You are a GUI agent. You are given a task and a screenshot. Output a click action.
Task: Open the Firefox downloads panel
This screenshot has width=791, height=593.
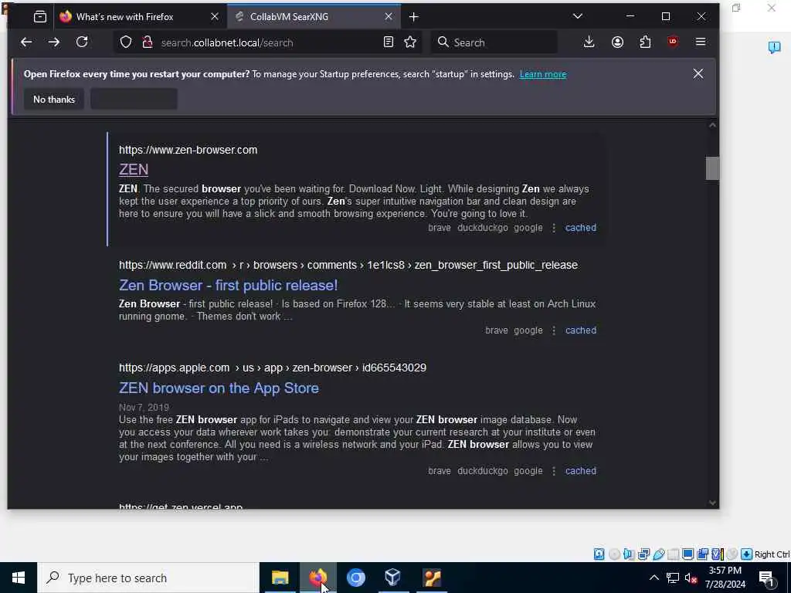coord(589,42)
